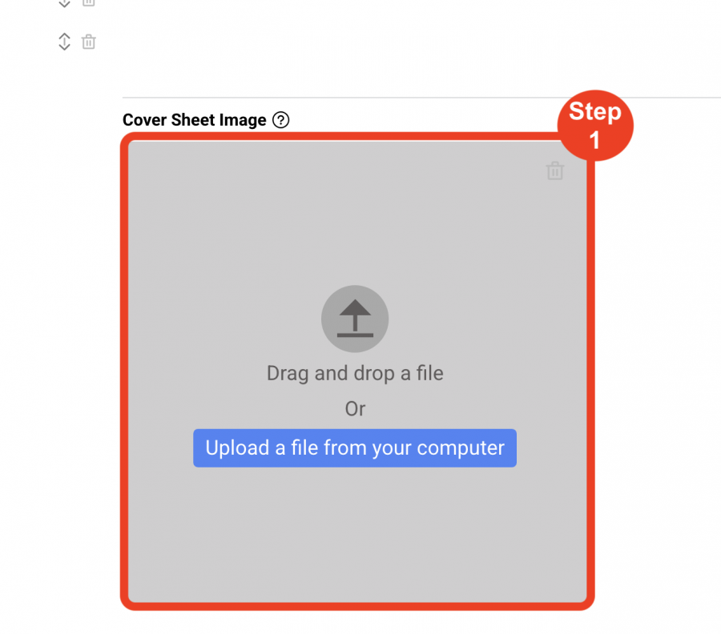This screenshot has width=721, height=634.
Task: Click the Drag and drop a file text
Action: (x=355, y=373)
